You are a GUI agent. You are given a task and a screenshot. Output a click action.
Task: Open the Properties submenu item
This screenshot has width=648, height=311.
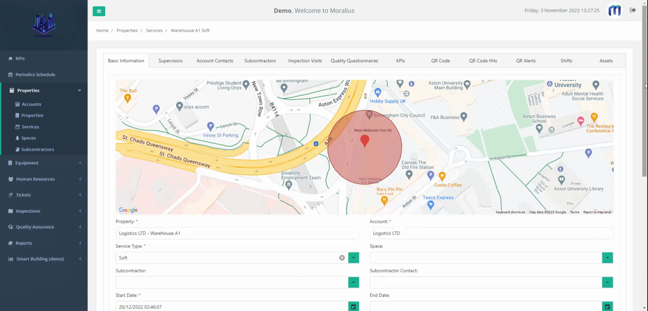pos(32,116)
